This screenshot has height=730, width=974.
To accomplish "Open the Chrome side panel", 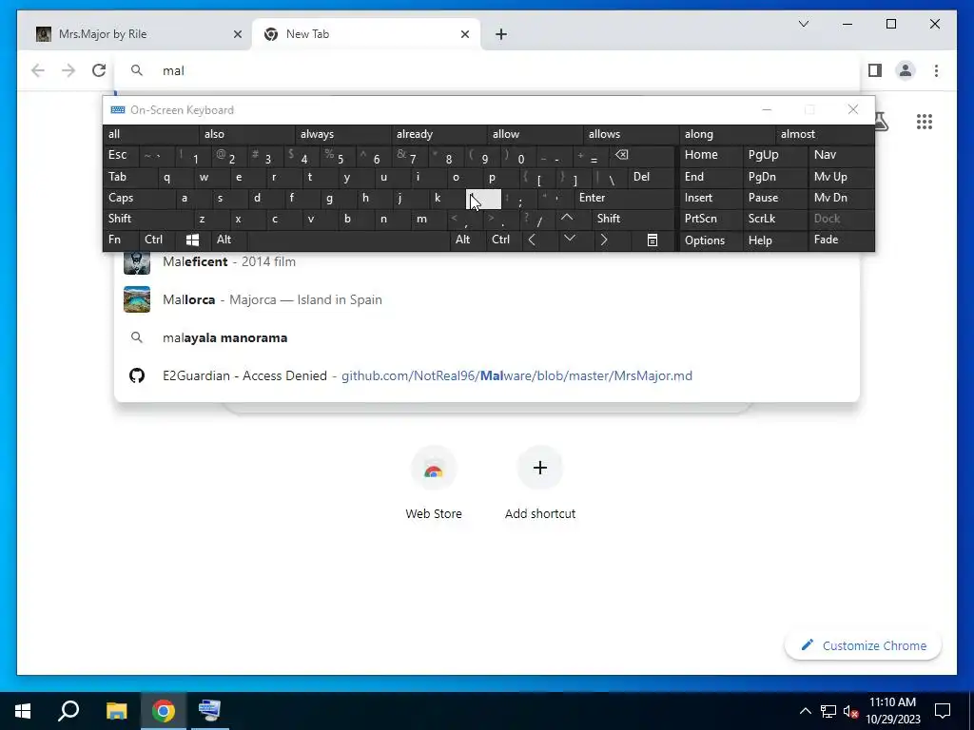I will tap(875, 70).
